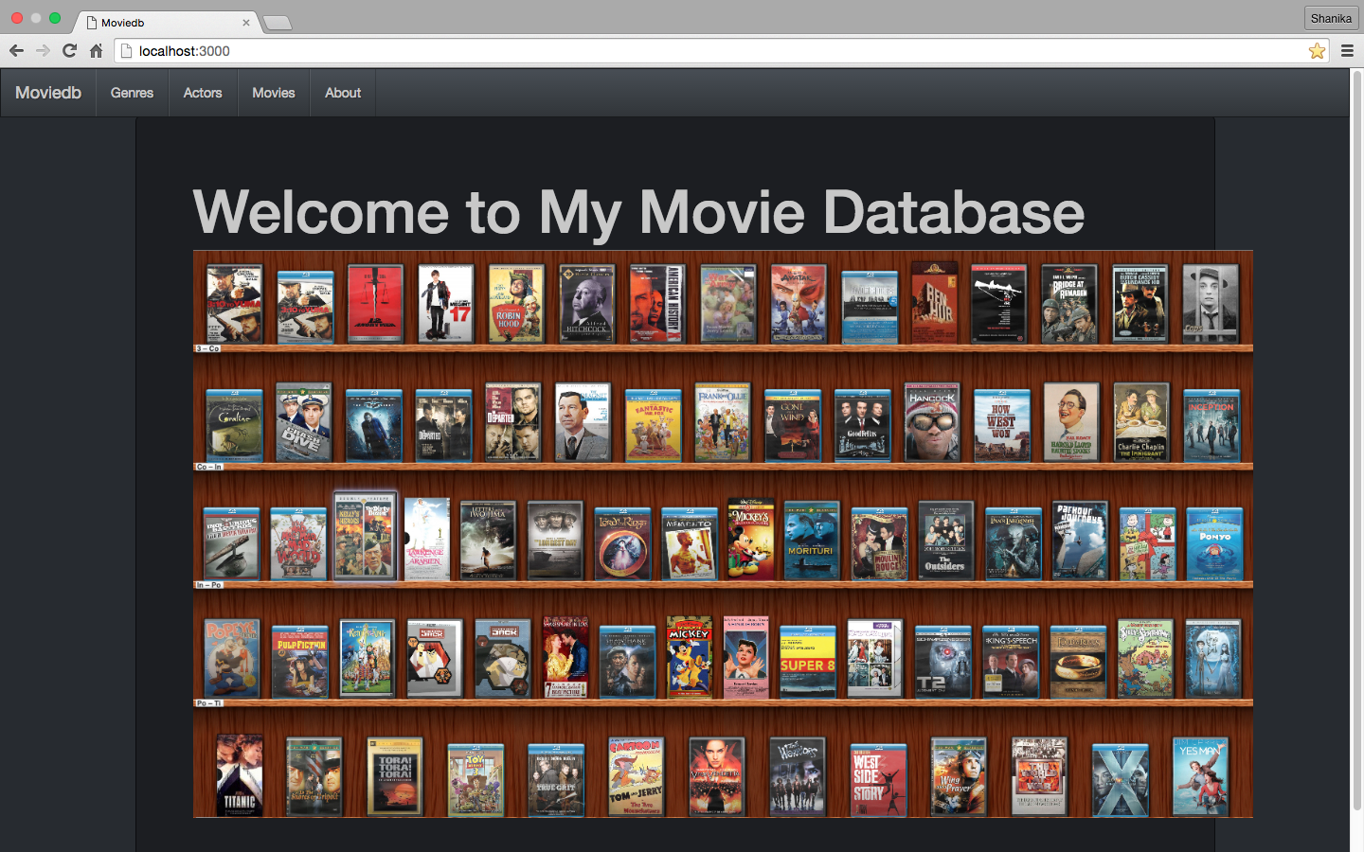Viewport: 1364px width, 852px height.
Task: Click the page vertical scrollbar
Action: [1356, 440]
